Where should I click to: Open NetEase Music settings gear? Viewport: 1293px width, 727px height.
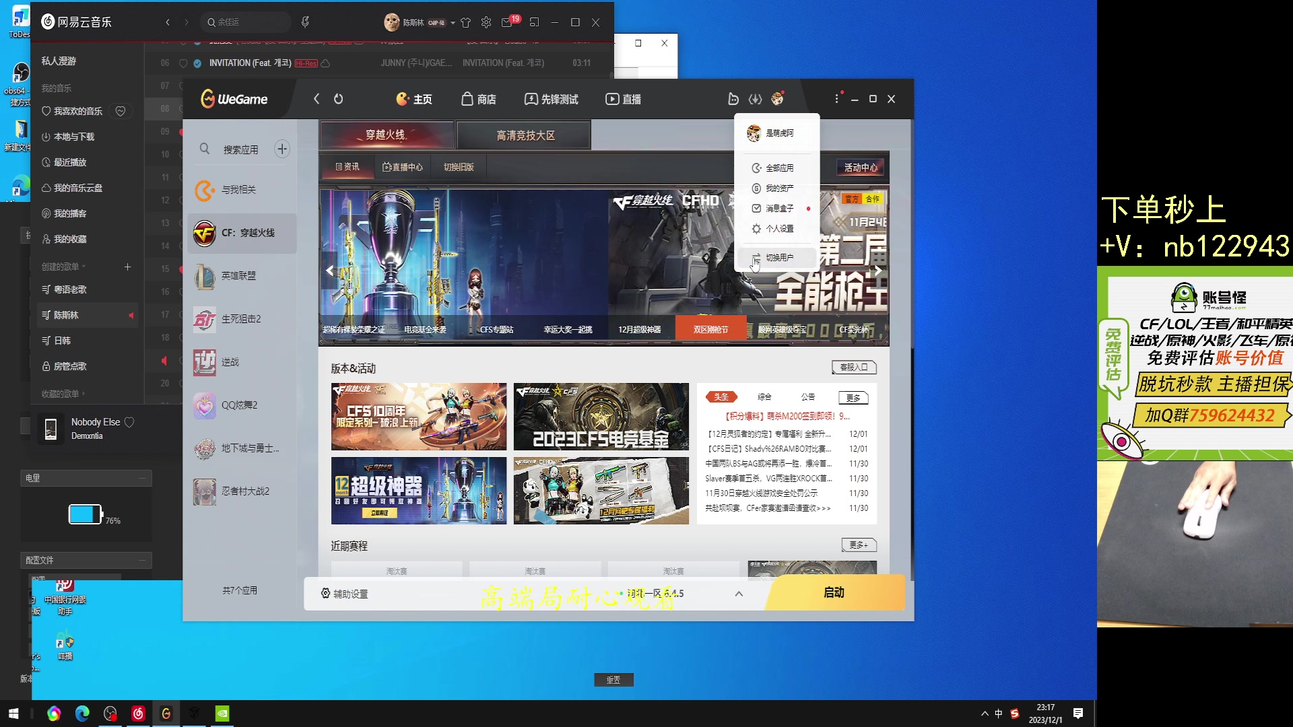click(486, 22)
